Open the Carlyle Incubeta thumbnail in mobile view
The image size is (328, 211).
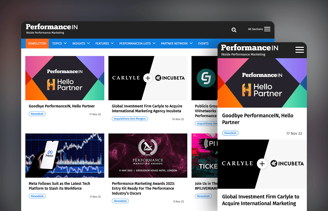262,164
